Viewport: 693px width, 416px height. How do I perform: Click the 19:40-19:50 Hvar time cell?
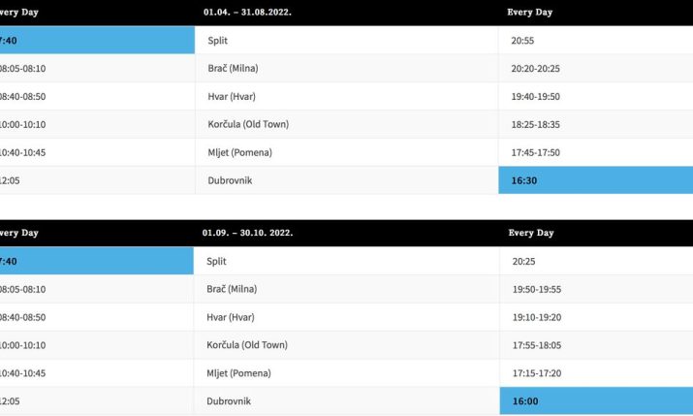[536, 97]
